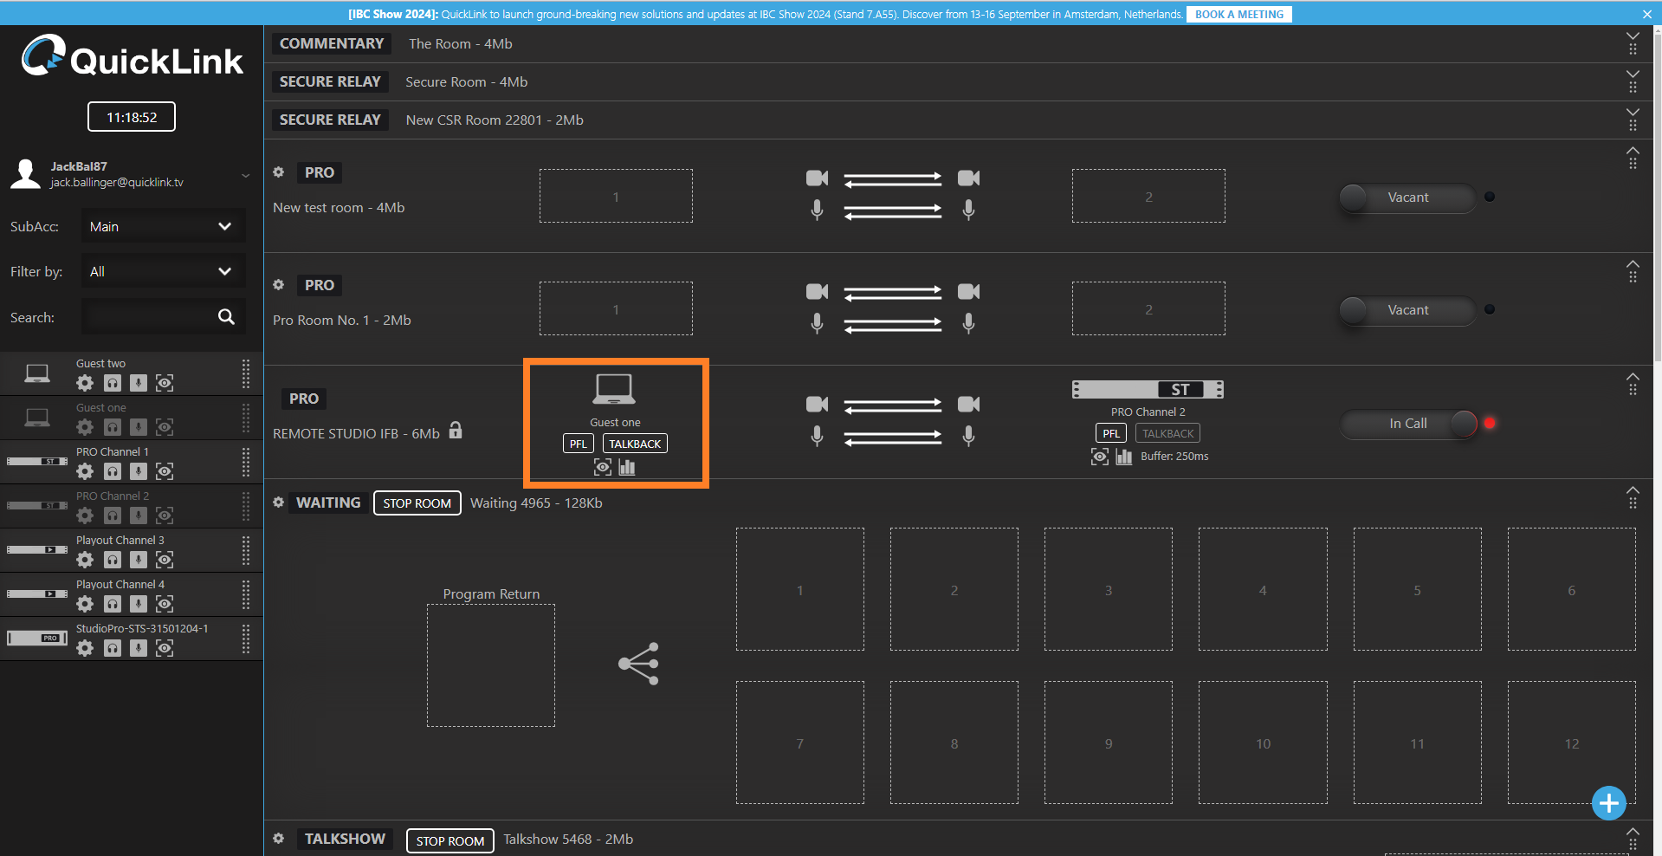Open drag menu dots for Playout Channel 4
Image resolution: width=1662 pixels, height=856 pixels.
click(246, 594)
